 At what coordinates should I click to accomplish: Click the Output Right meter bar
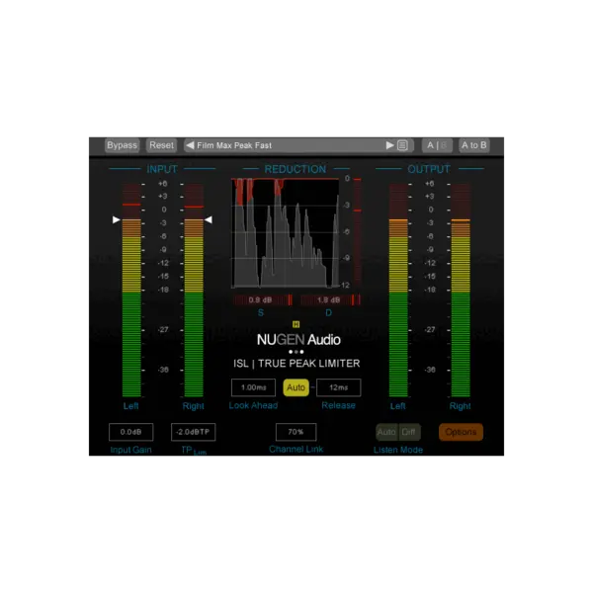pos(461,290)
